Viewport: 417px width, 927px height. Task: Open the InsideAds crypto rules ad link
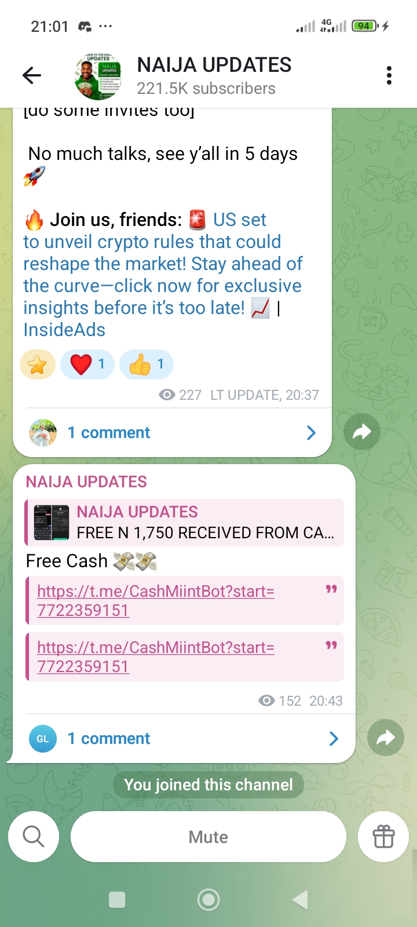[163, 275]
